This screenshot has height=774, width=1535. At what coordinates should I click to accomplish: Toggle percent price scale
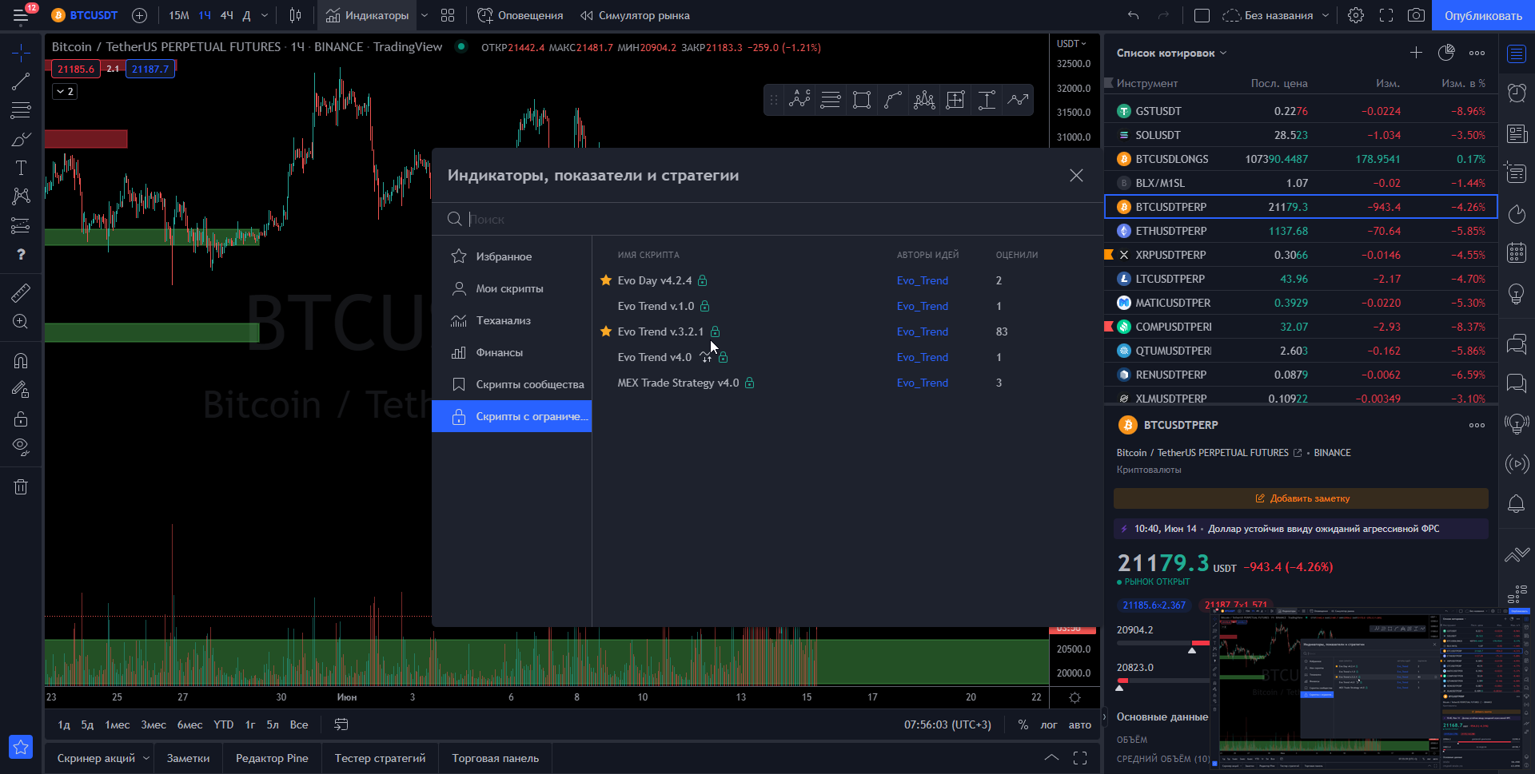[1023, 724]
